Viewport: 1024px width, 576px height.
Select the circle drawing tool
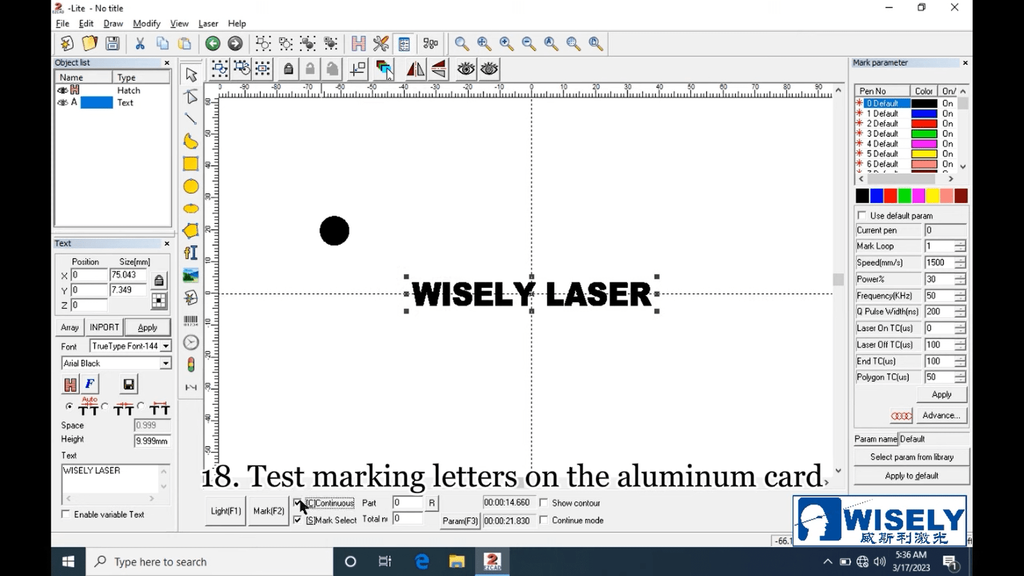point(191,186)
